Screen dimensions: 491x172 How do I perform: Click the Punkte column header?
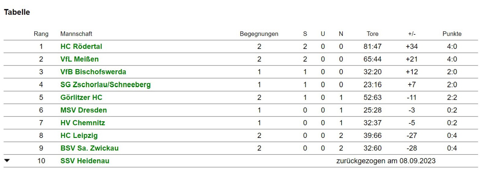coord(452,34)
